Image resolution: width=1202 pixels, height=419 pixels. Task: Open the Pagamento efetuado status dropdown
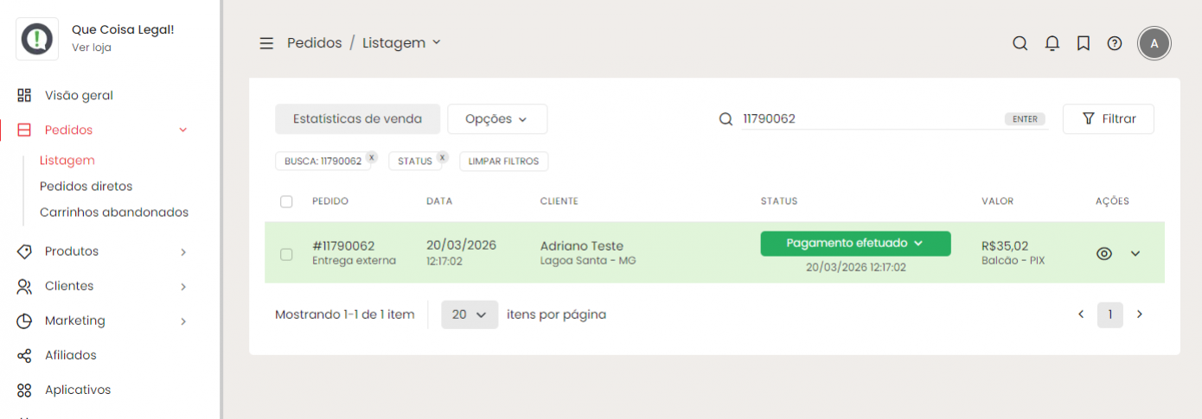pyautogui.click(x=855, y=244)
